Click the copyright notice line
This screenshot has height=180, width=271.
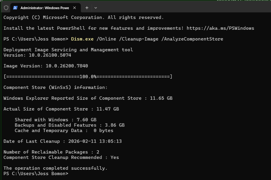click(x=83, y=17)
